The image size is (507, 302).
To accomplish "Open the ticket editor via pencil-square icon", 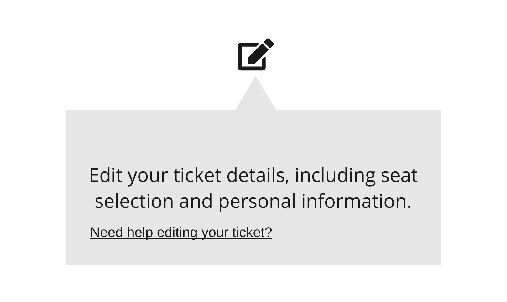I will (255, 55).
